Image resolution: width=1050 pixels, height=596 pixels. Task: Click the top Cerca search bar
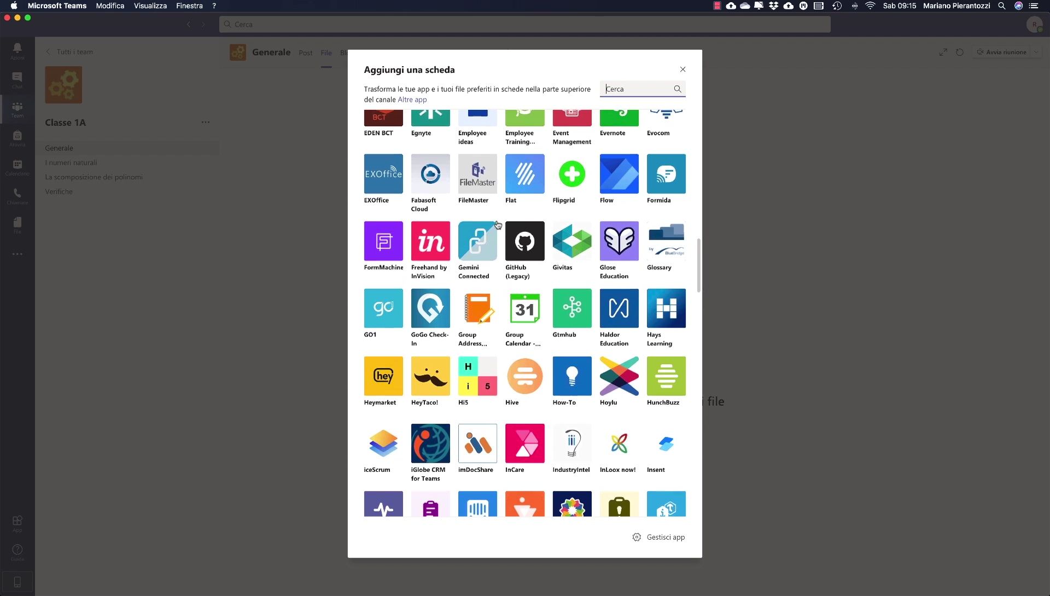[x=524, y=24]
